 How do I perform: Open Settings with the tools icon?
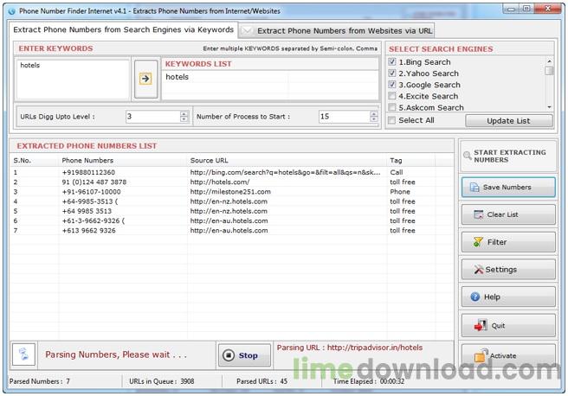tap(508, 270)
